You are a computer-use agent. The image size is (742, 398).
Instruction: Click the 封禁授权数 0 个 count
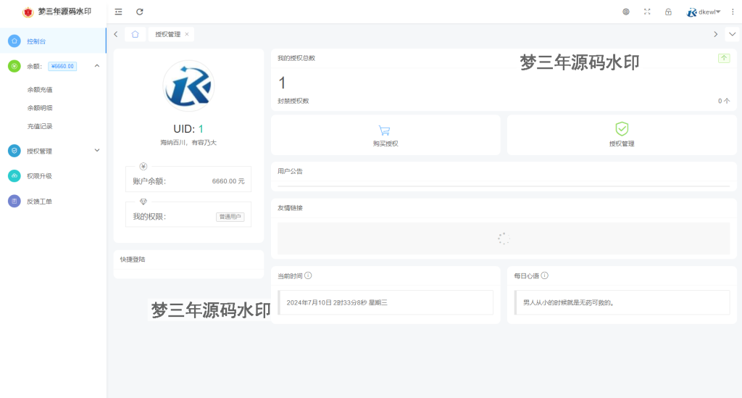click(x=724, y=101)
